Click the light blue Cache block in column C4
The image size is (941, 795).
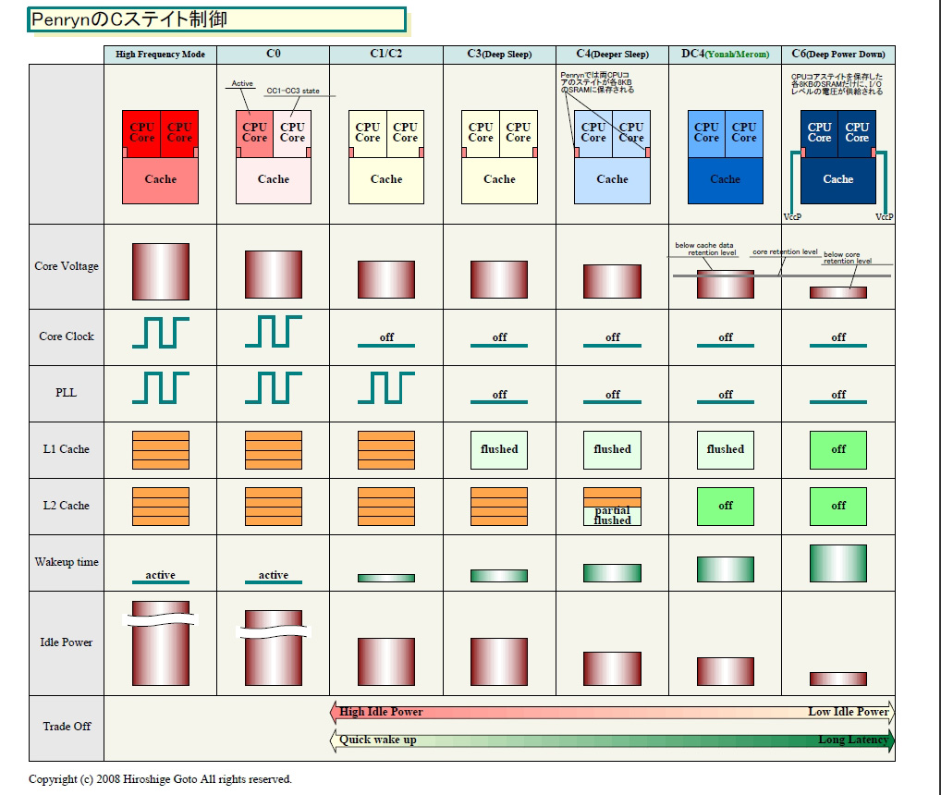tap(612, 180)
